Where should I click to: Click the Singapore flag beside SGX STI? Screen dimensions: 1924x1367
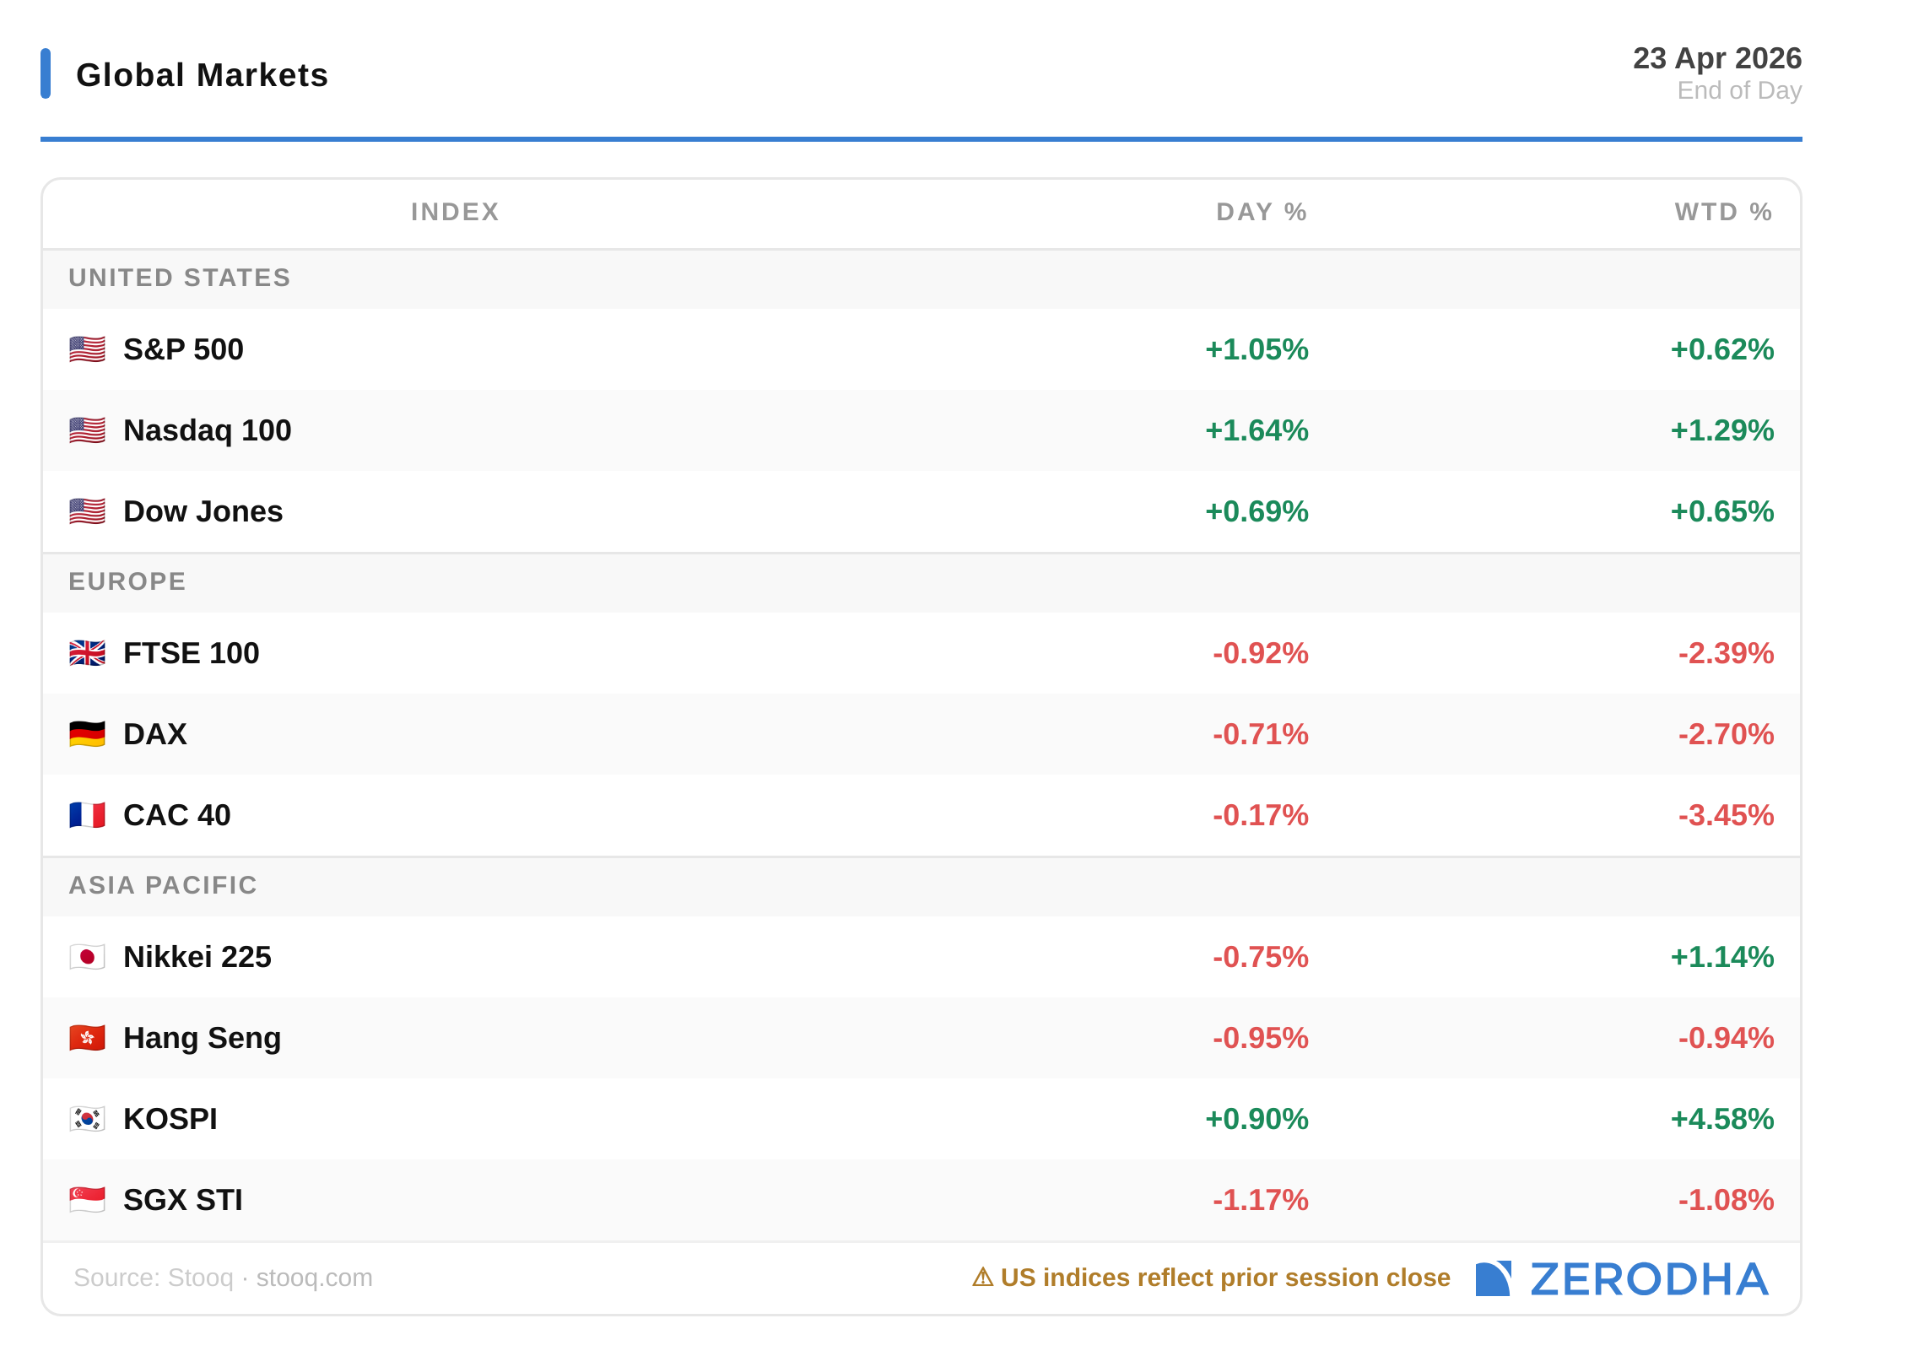[87, 1200]
